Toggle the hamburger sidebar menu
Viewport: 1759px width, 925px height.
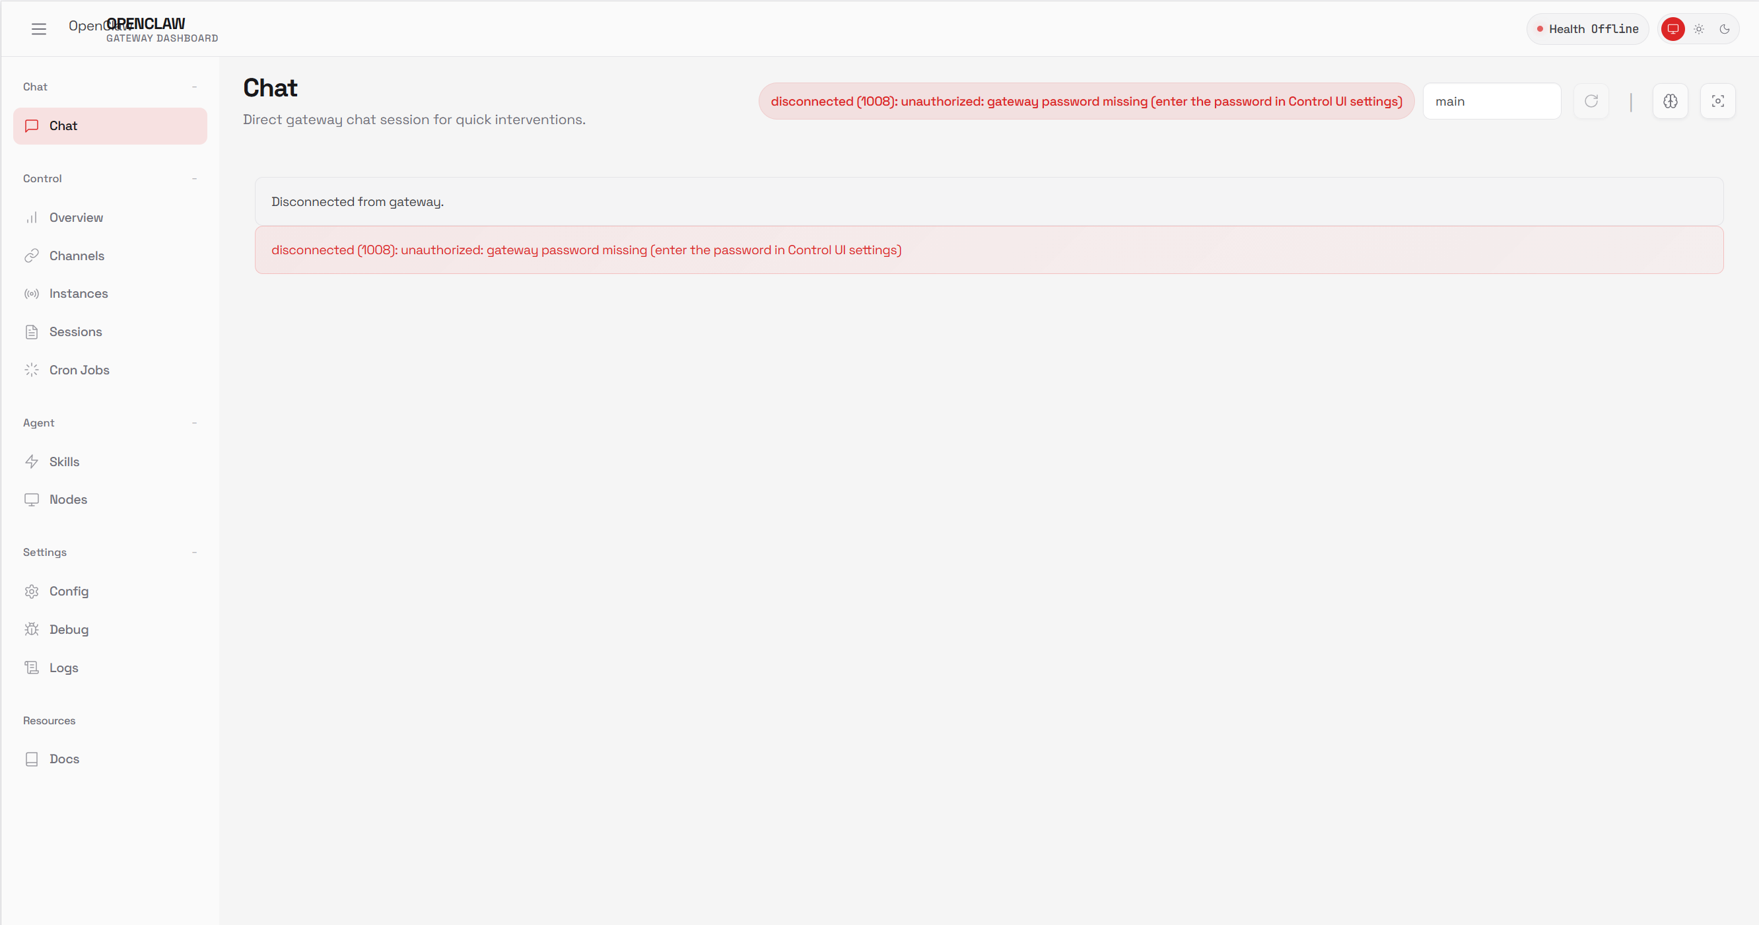pos(39,28)
